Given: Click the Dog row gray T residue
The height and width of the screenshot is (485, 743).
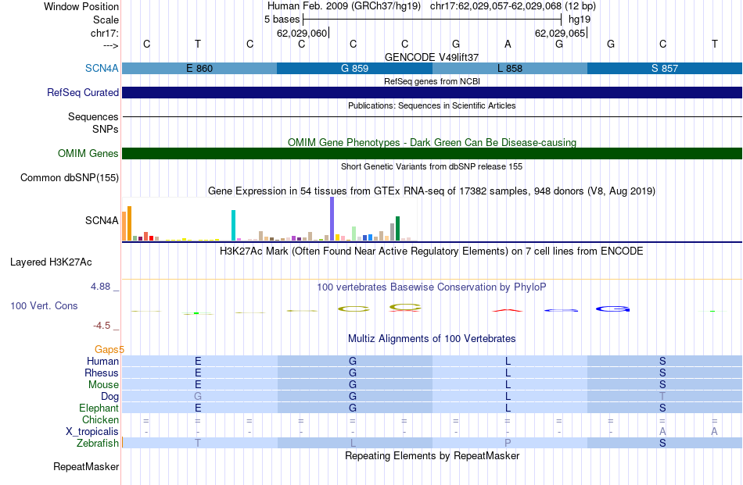Looking at the screenshot, I should pyautogui.click(x=662, y=396).
